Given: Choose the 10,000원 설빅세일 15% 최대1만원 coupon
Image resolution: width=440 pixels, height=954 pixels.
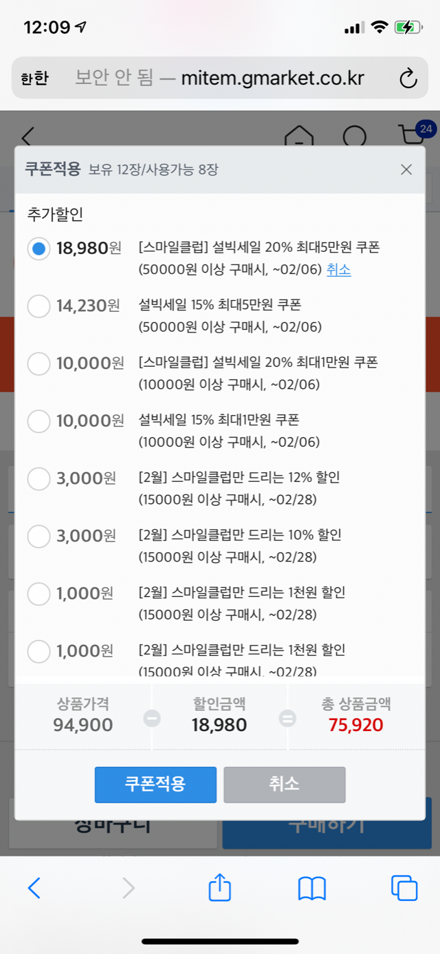Looking at the screenshot, I should pyautogui.click(x=39, y=421).
